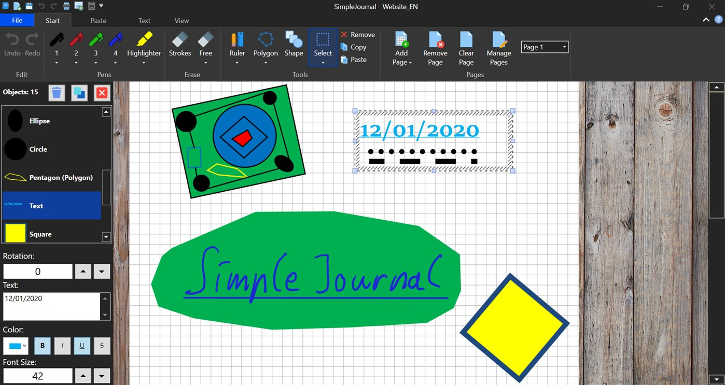Select black pen 1
Image resolution: width=725 pixels, height=385 pixels.
click(x=57, y=44)
